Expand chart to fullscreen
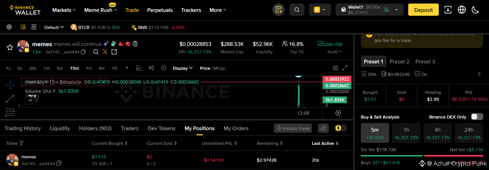489x170 pixels. click(x=345, y=68)
